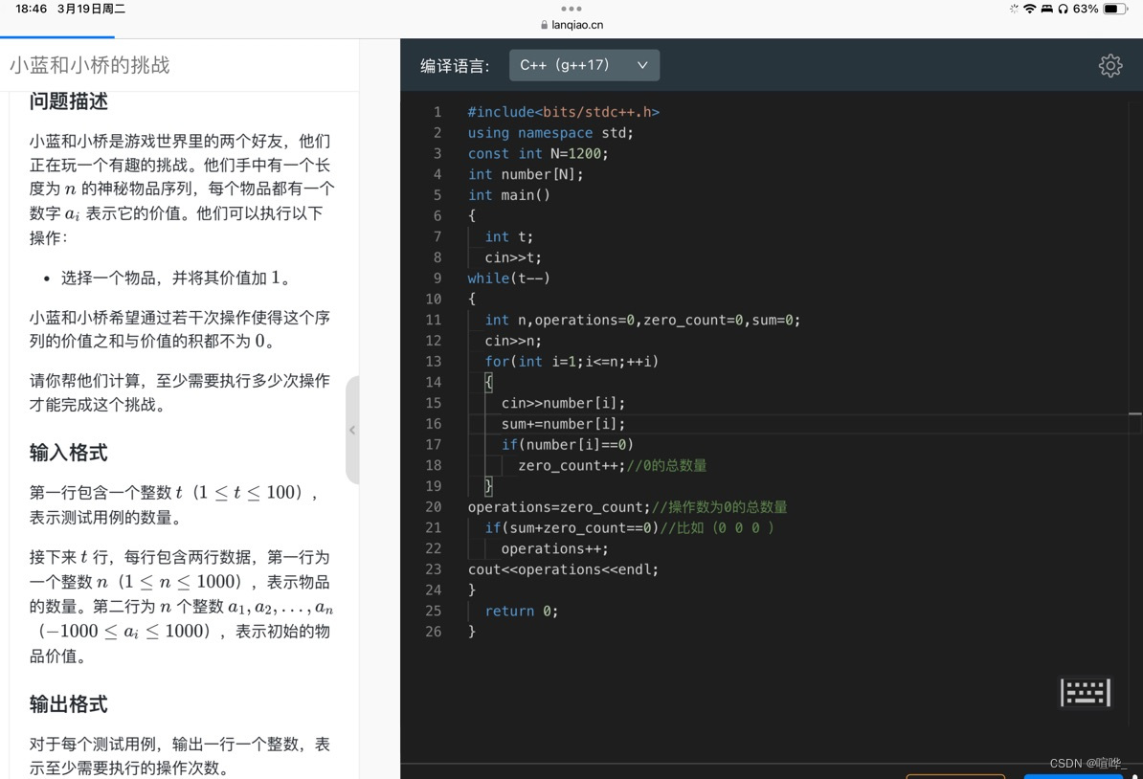
Task: Click the cout<<operations<<endl; line
Action: 563,569
